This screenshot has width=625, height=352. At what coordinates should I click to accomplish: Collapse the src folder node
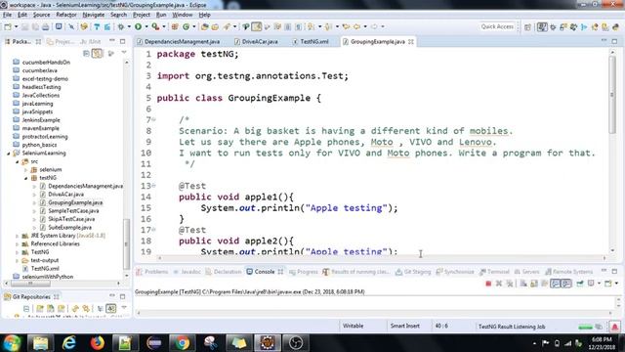pos(18,161)
